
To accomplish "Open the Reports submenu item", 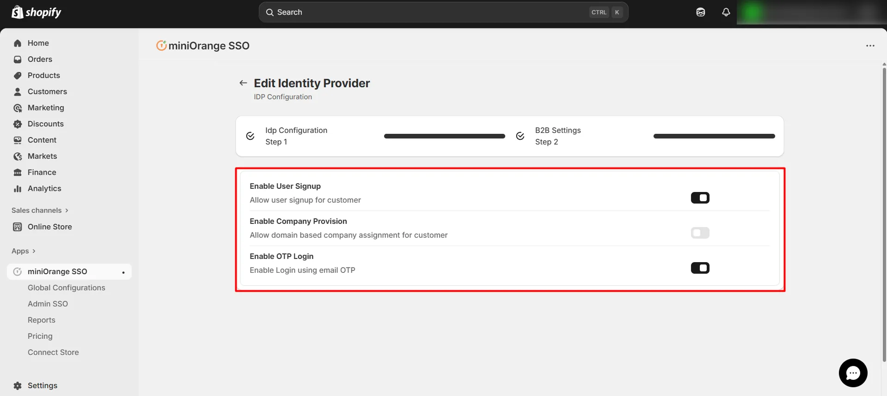I will click(42, 320).
